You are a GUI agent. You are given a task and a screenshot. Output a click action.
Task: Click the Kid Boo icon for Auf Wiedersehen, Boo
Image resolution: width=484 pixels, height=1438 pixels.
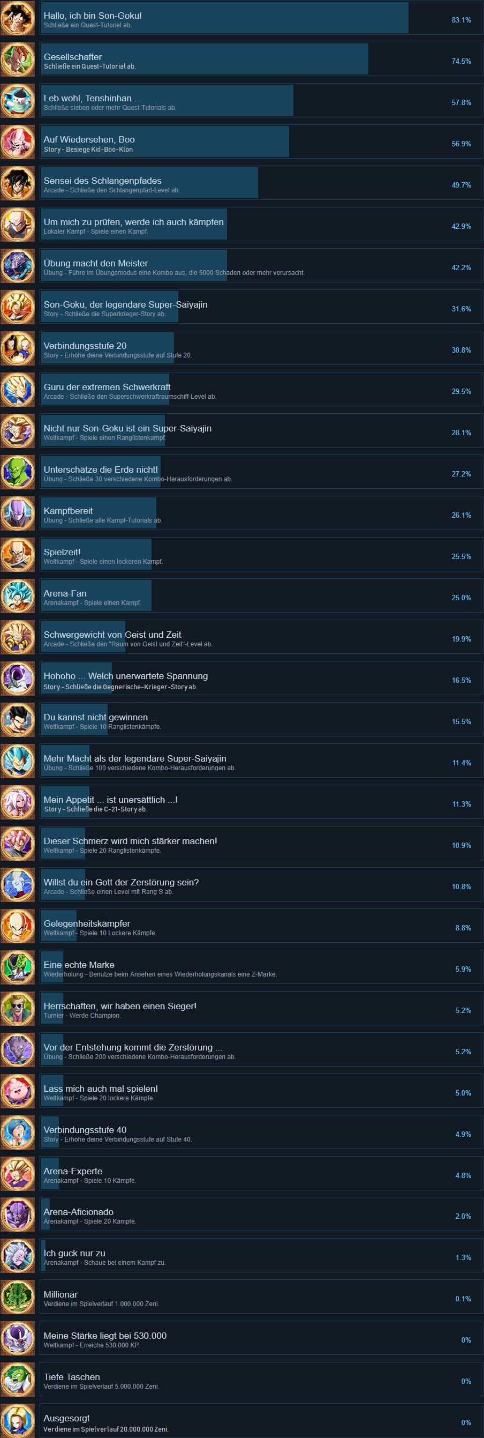click(x=17, y=144)
